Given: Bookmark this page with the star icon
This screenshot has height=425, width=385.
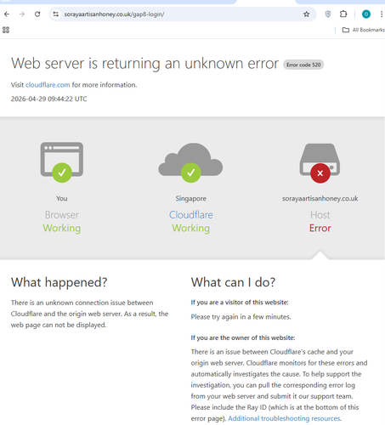Looking at the screenshot, I should coord(306,14).
